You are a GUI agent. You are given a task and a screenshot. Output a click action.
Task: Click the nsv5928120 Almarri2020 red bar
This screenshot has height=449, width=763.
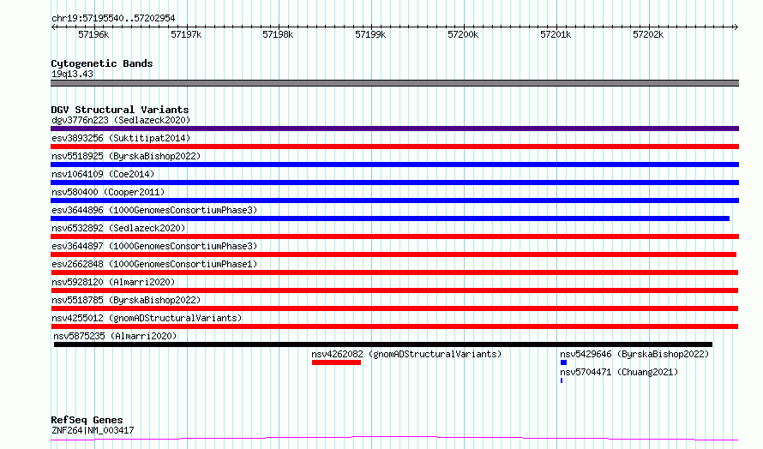[394, 290]
